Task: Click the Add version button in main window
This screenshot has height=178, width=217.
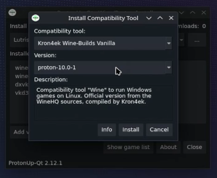Action: [x=19, y=132]
